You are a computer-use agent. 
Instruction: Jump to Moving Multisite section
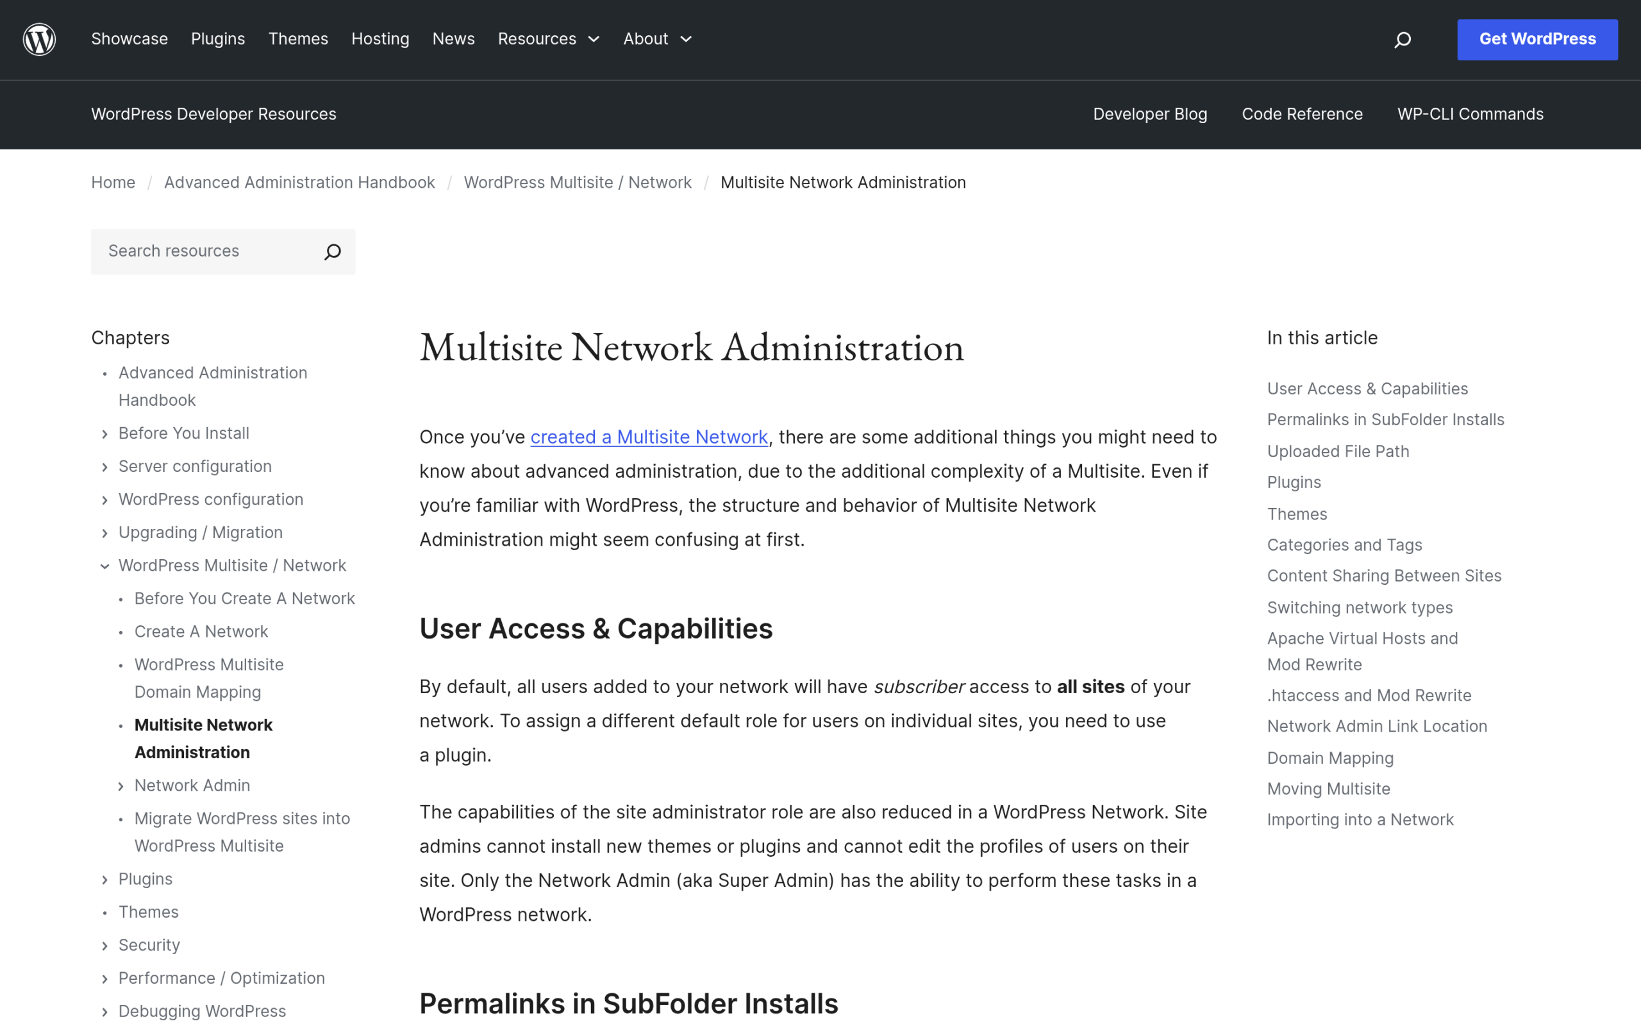[x=1328, y=789]
